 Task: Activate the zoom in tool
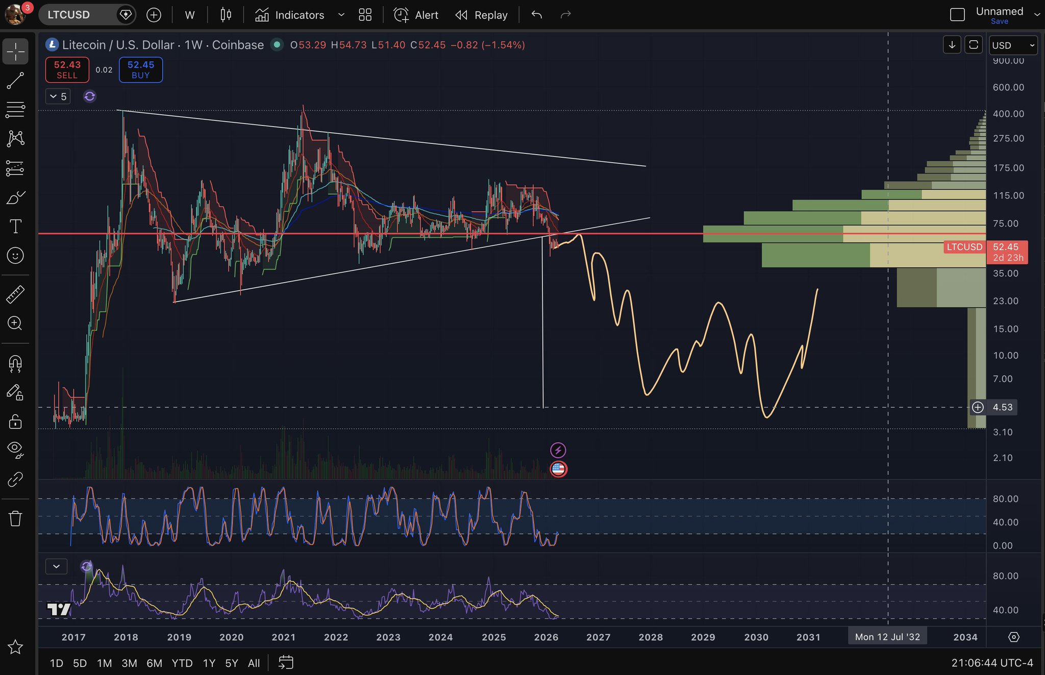coord(15,323)
